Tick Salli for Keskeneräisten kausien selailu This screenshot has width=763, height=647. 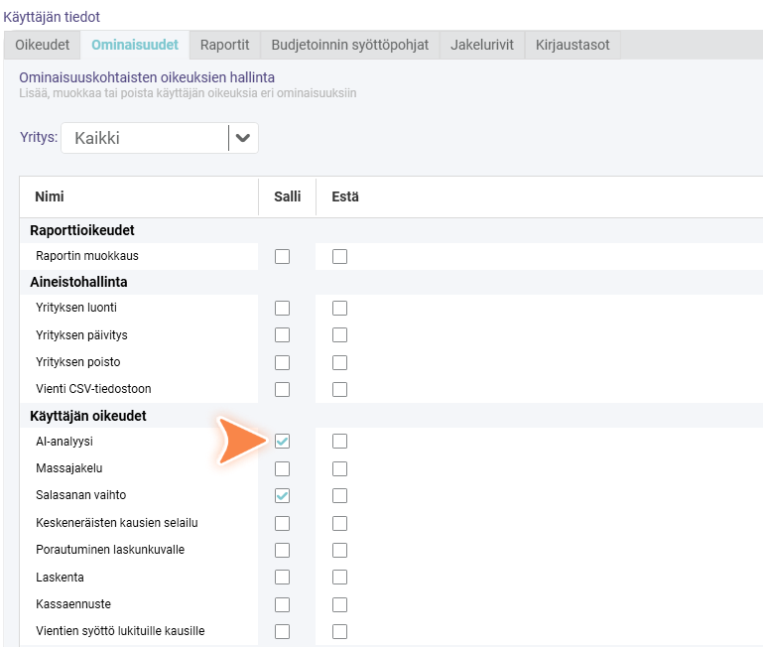[x=282, y=523]
